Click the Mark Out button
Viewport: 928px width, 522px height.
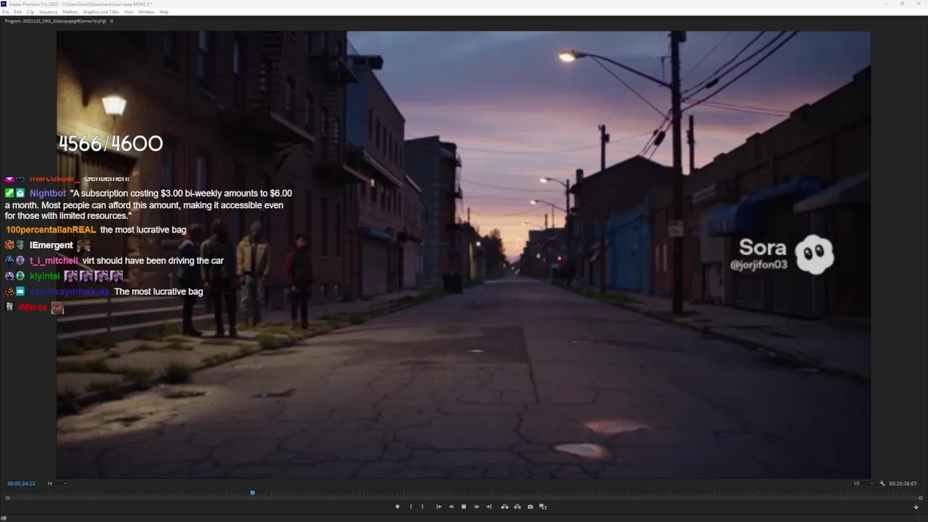[x=423, y=507]
